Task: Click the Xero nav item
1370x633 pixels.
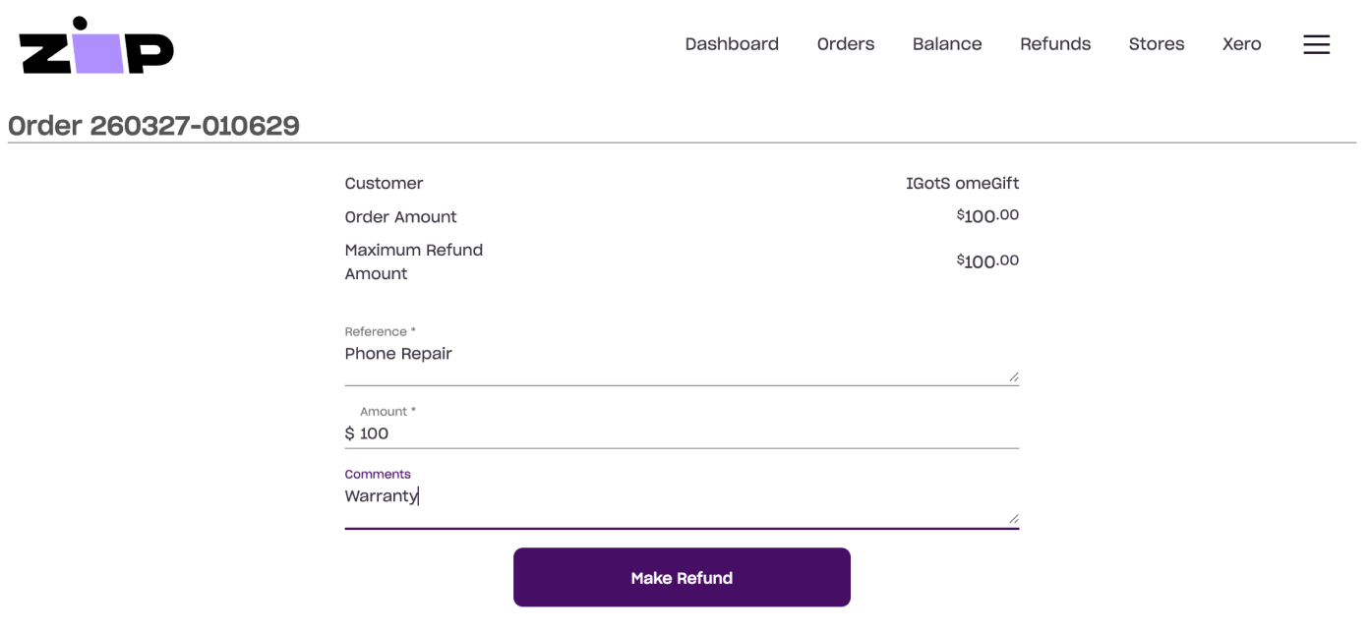Action: tap(1241, 44)
